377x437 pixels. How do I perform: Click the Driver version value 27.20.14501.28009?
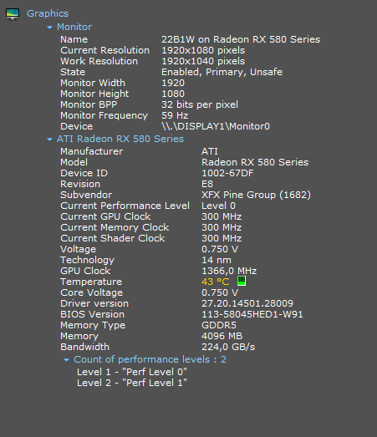point(247,303)
